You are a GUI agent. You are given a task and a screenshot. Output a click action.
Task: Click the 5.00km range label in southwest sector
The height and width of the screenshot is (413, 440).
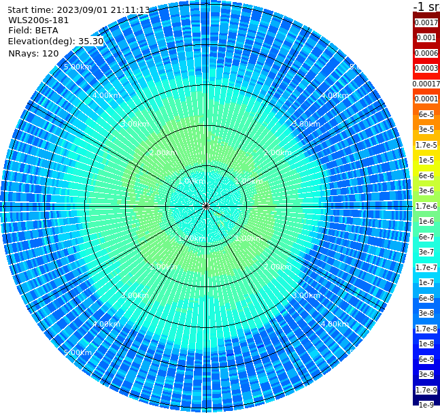click(x=78, y=352)
